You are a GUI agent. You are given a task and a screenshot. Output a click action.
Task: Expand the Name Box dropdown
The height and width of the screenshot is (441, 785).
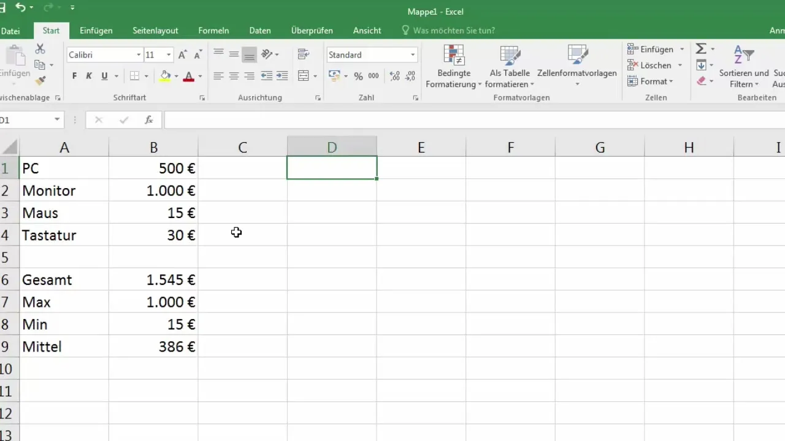coord(57,120)
